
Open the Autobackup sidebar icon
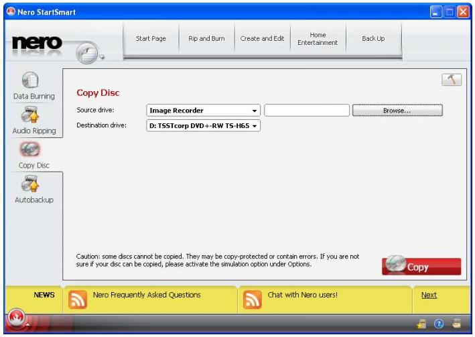[30, 184]
